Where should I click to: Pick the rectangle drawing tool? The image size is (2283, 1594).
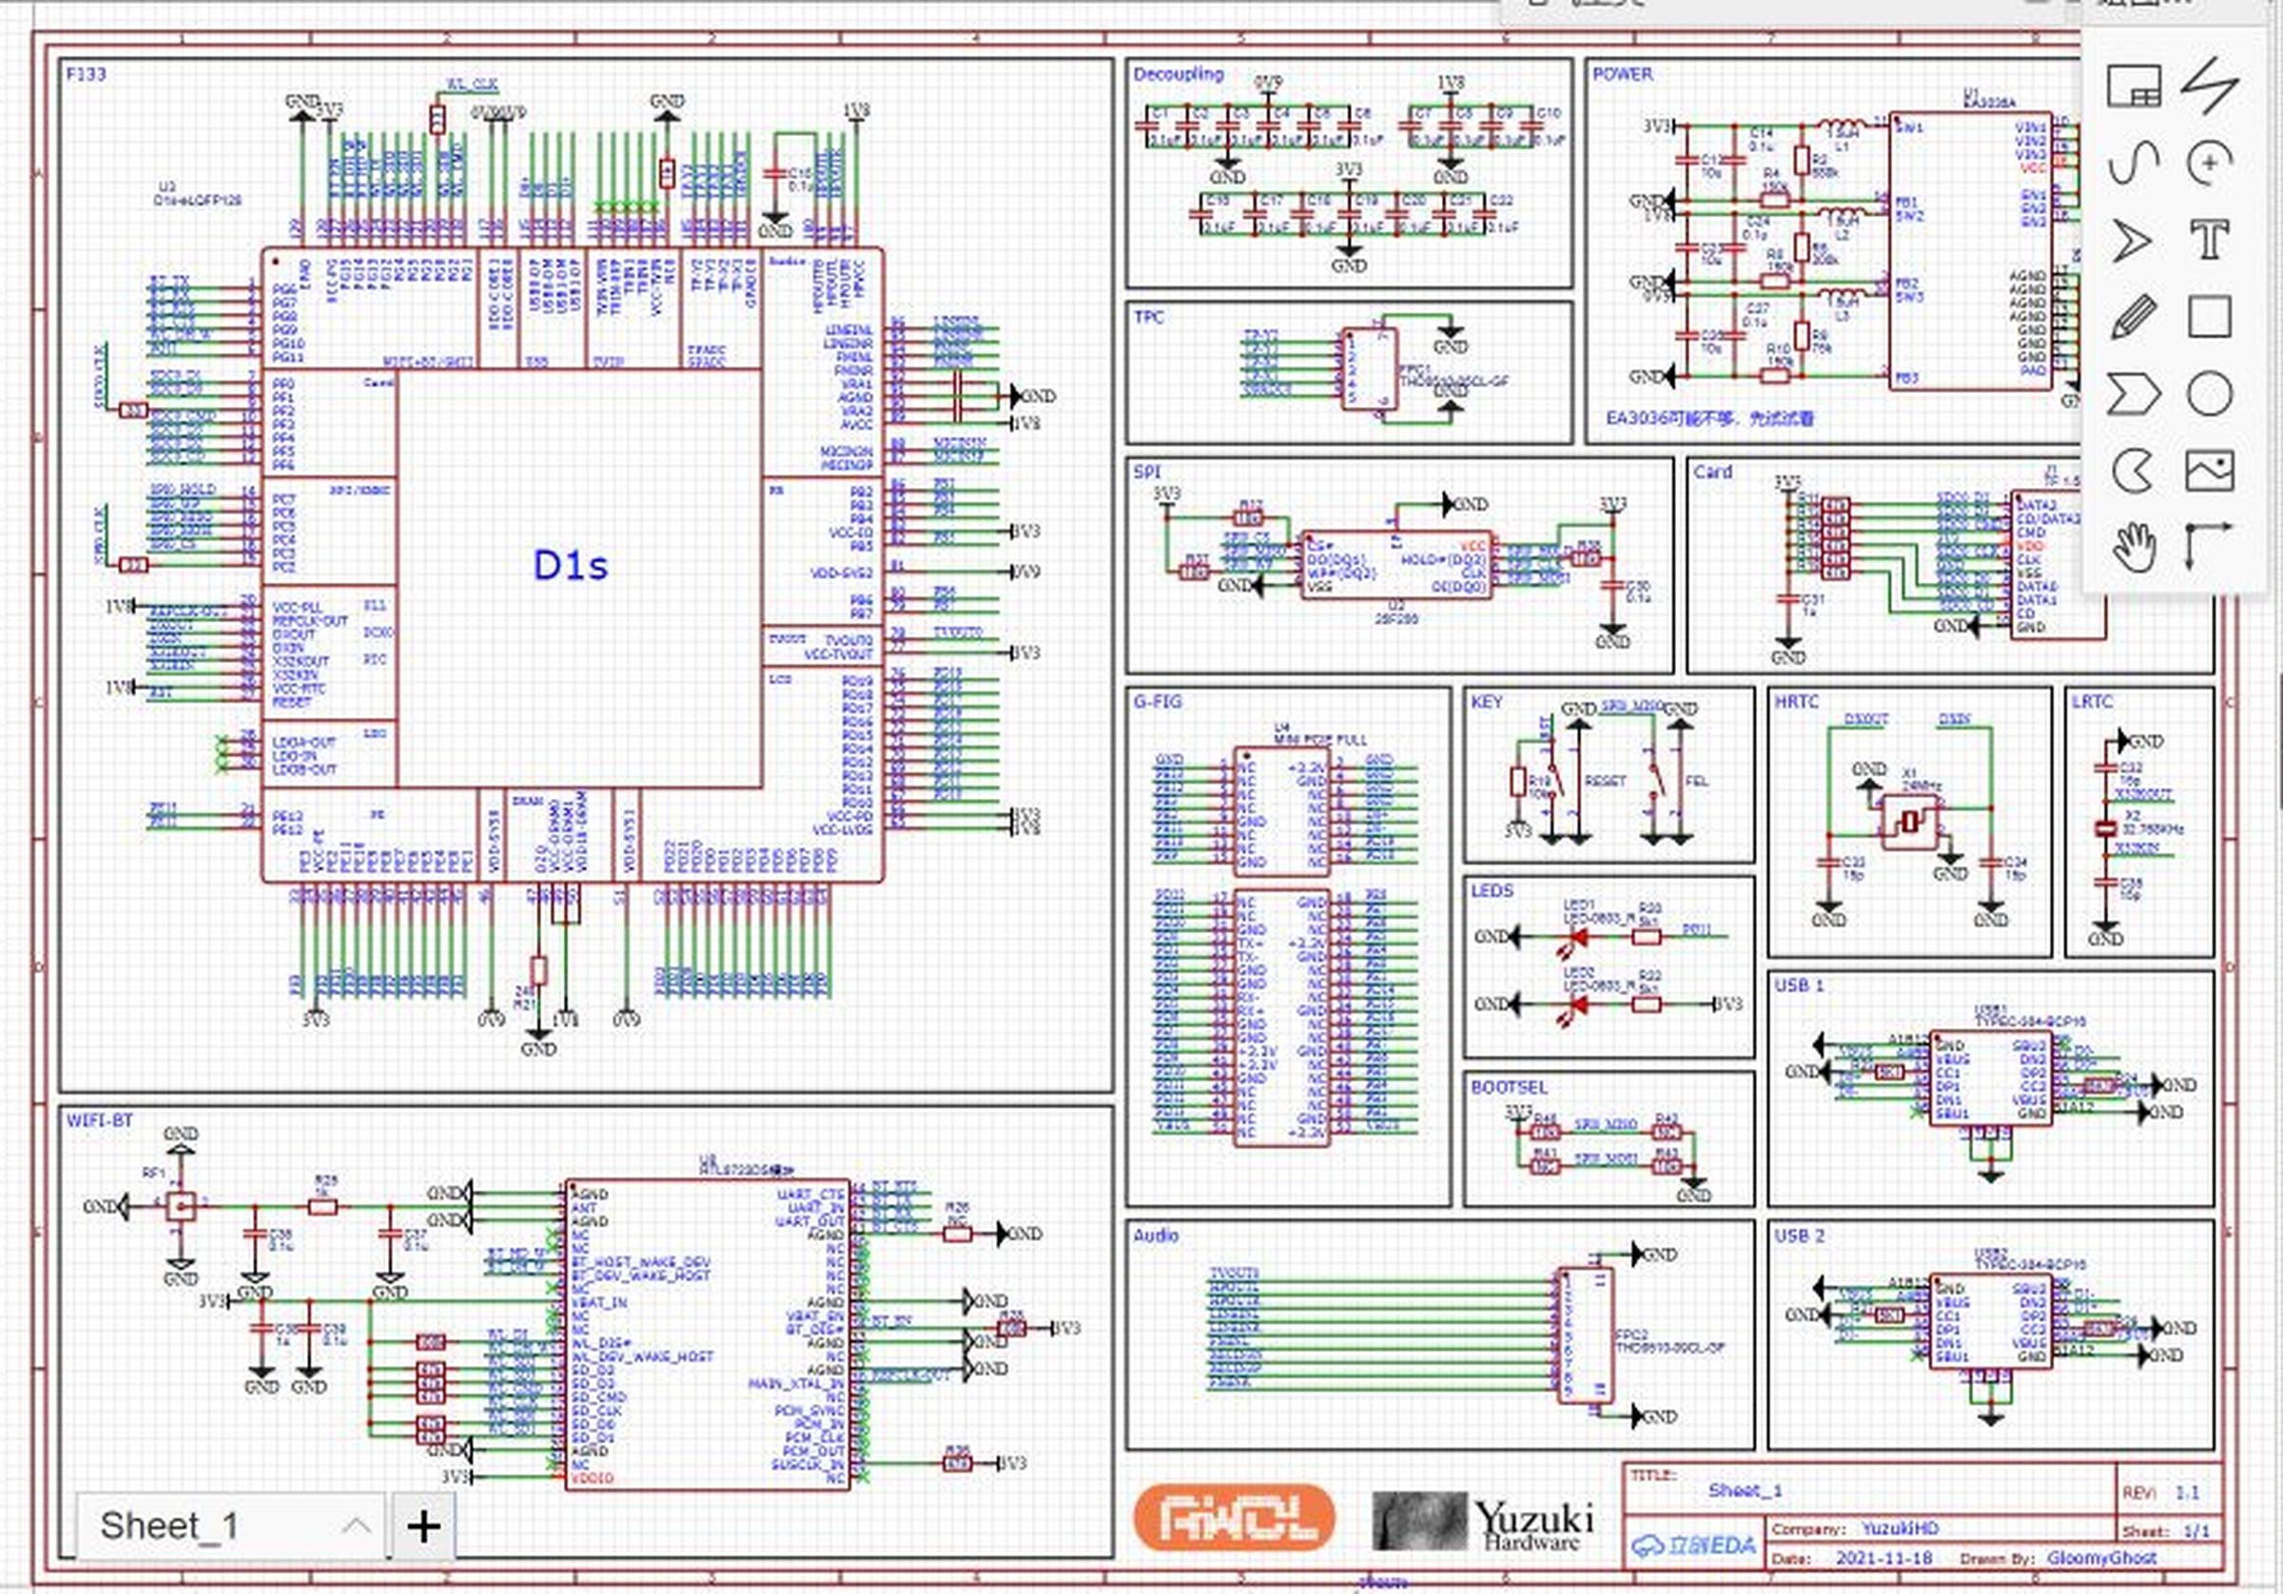tap(2210, 318)
